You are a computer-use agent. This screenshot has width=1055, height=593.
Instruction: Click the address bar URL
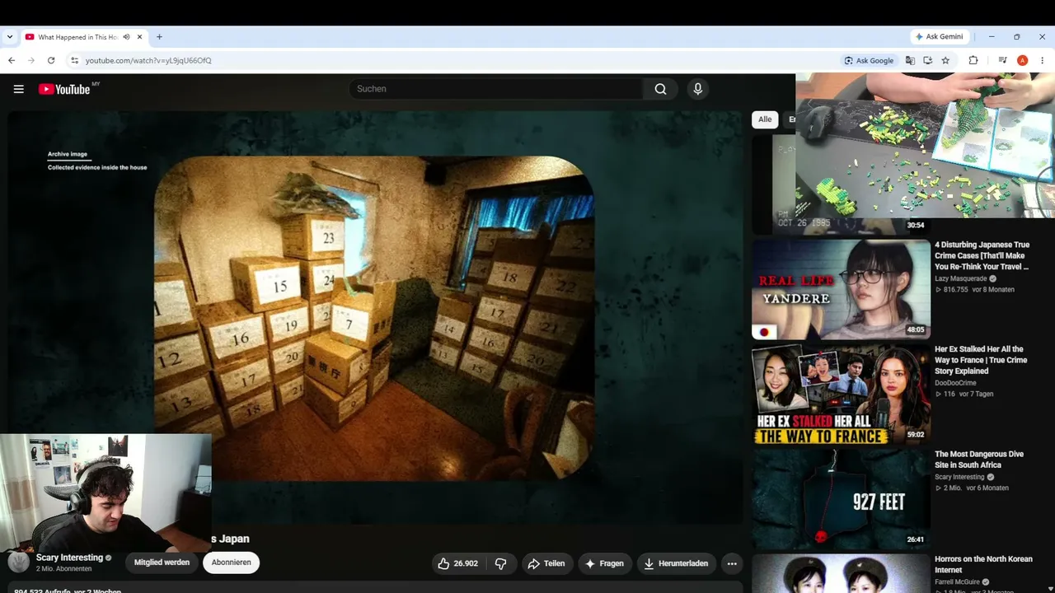coord(148,60)
